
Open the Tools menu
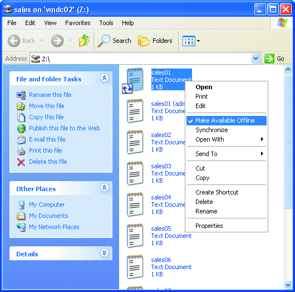click(x=106, y=23)
